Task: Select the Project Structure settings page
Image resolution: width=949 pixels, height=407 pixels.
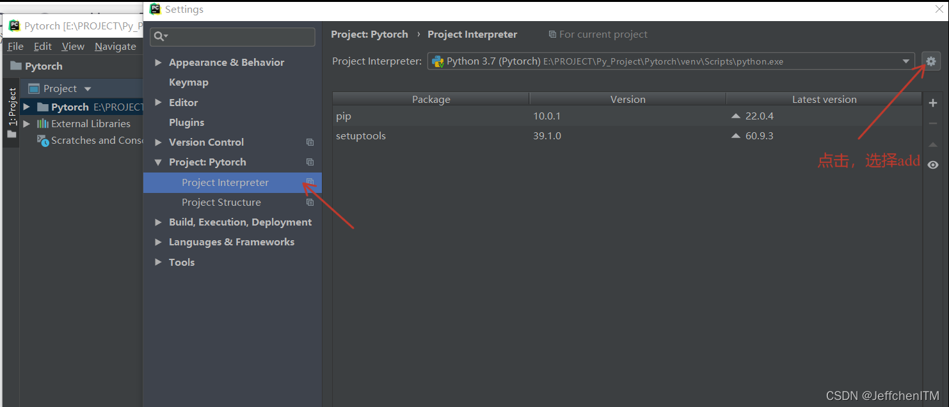Action: (221, 202)
